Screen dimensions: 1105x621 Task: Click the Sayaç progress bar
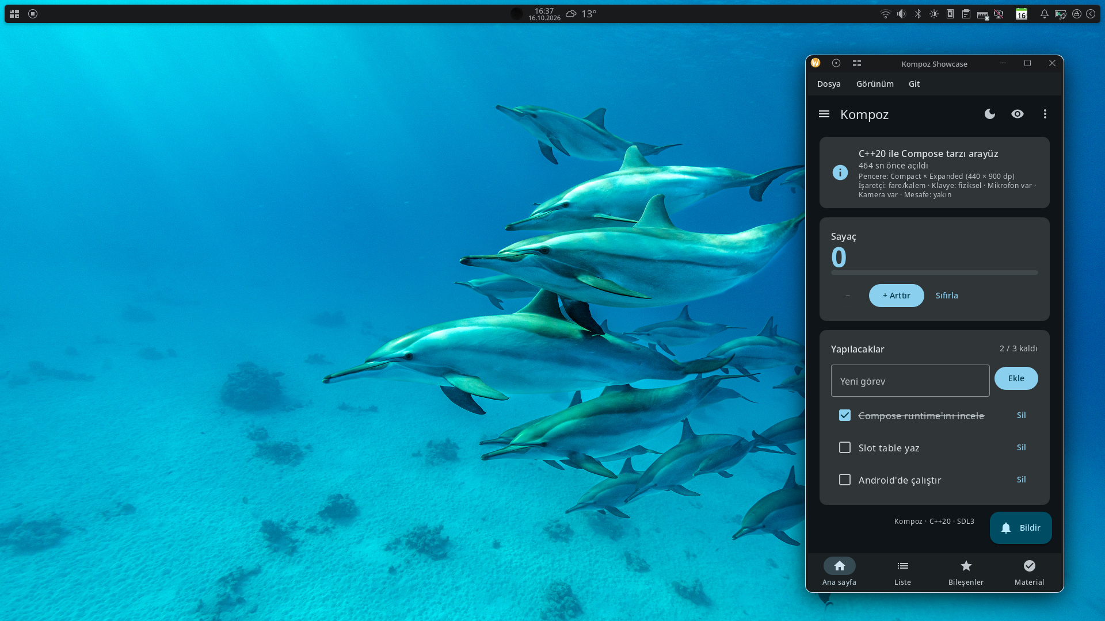point(935,273)
